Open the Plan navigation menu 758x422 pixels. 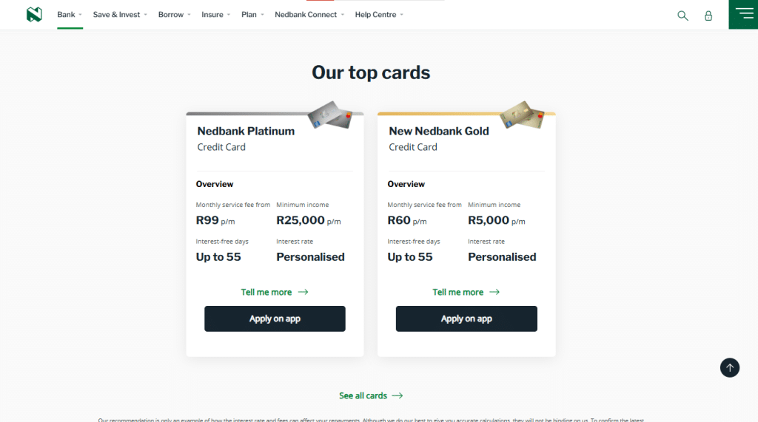[252, 15]
